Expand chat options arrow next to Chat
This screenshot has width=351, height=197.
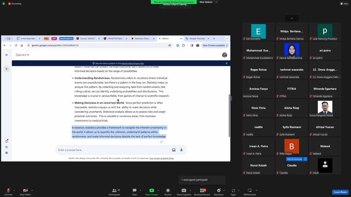[x=140, y=190]
